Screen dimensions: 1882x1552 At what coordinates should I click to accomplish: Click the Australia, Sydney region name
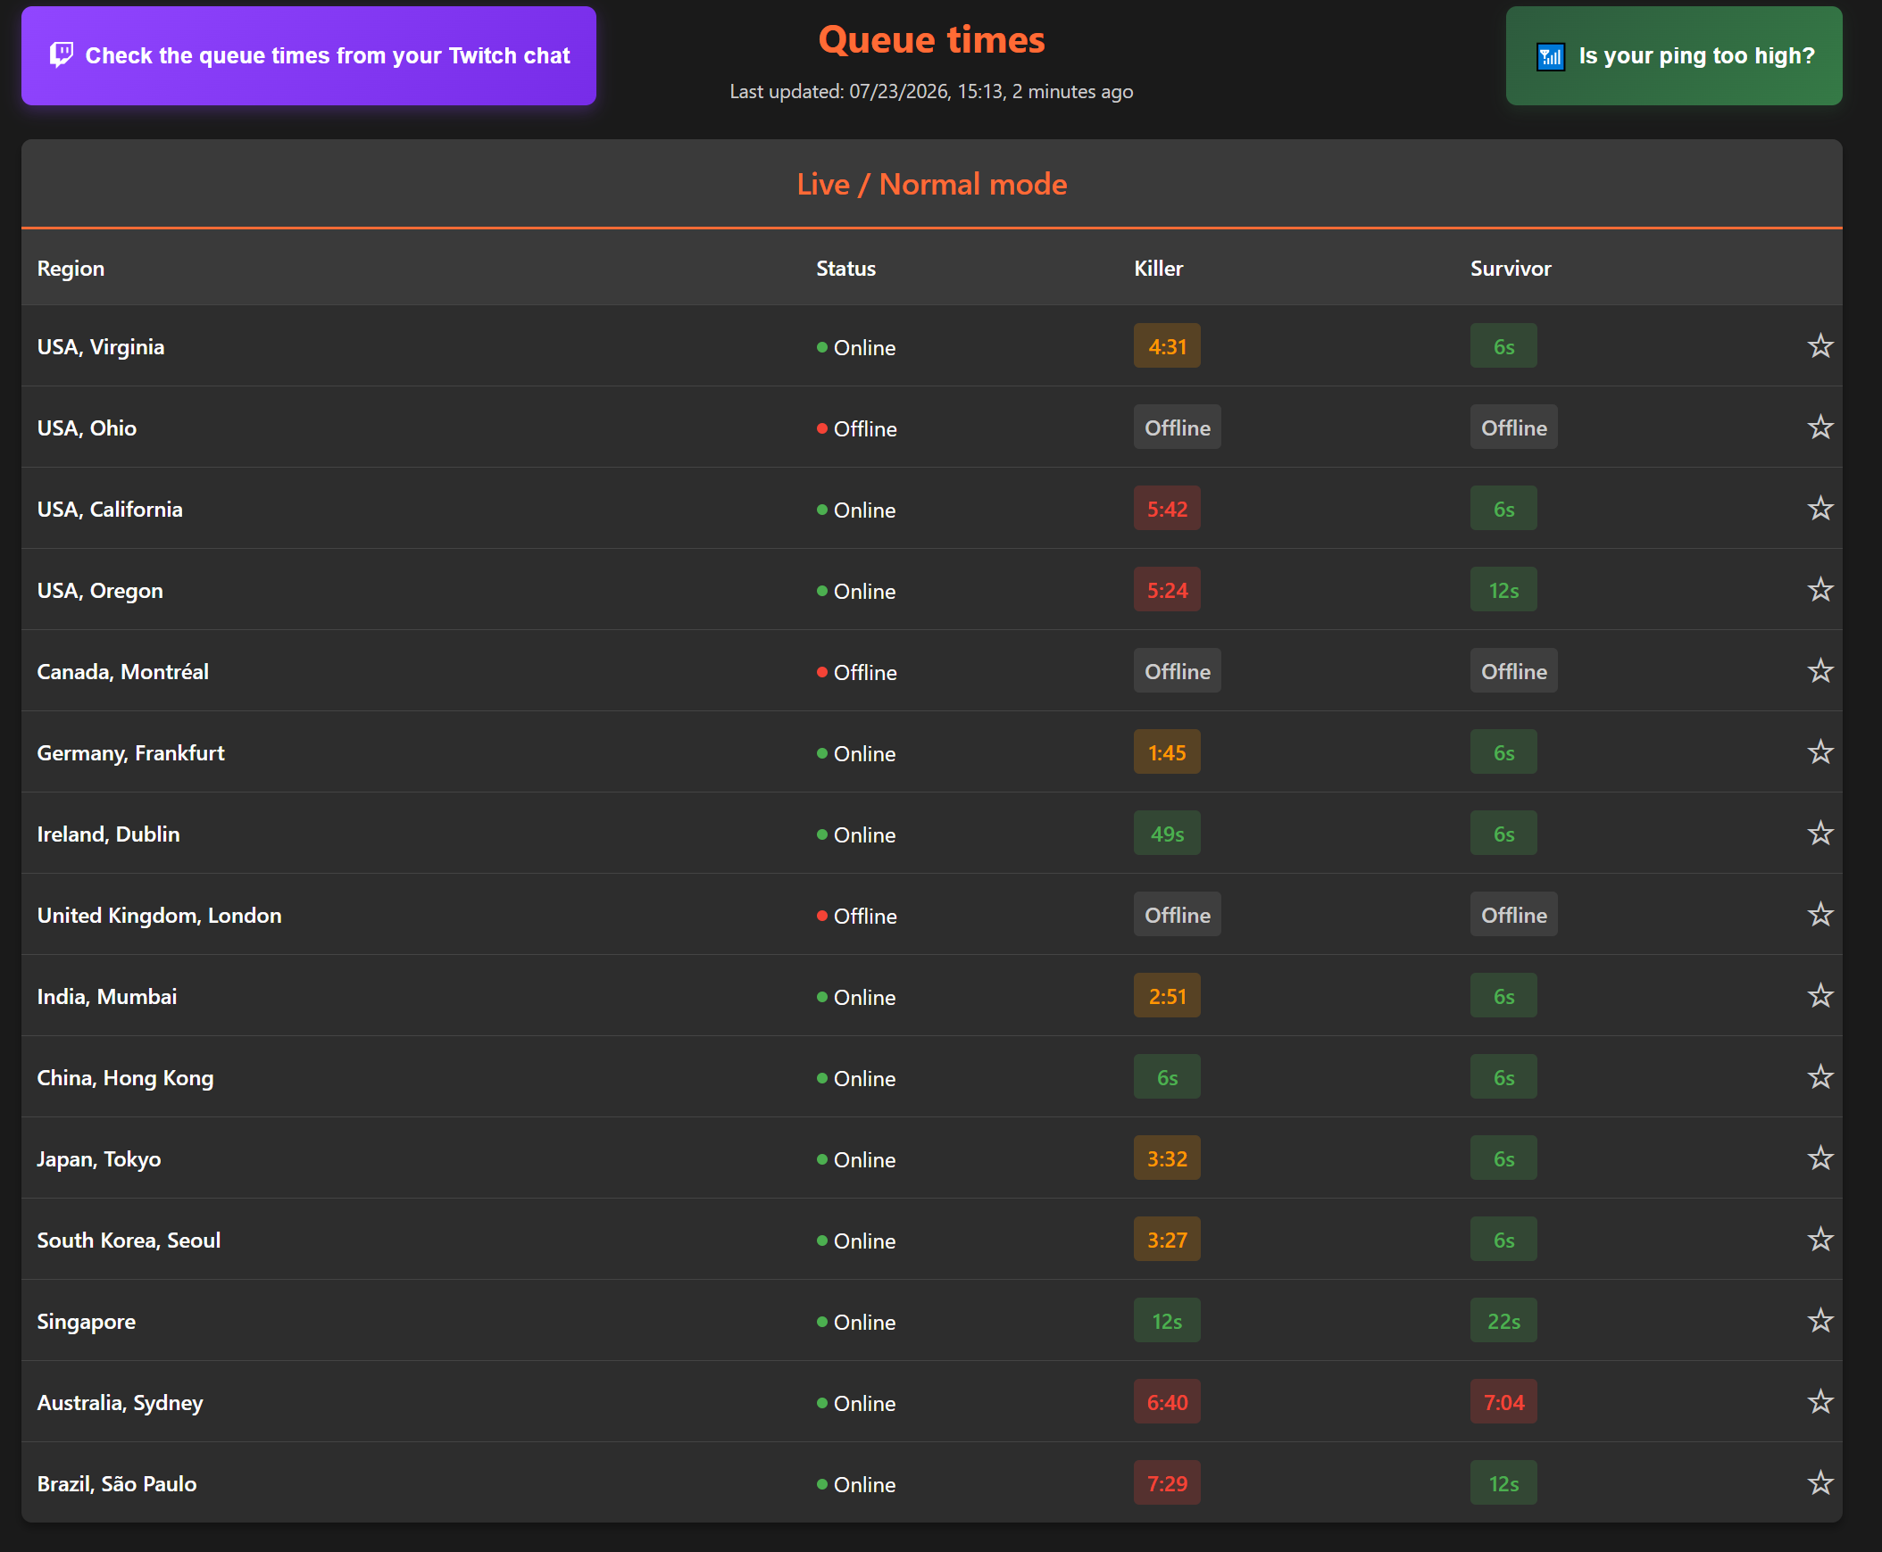tap(120, 1404)
